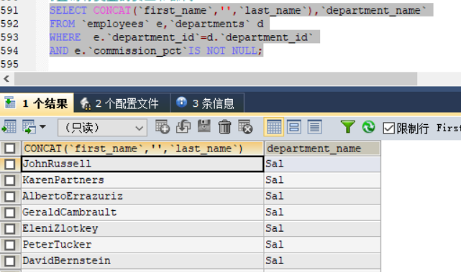Switch to text view mode

pyautogui.click(x=314, y=127)
